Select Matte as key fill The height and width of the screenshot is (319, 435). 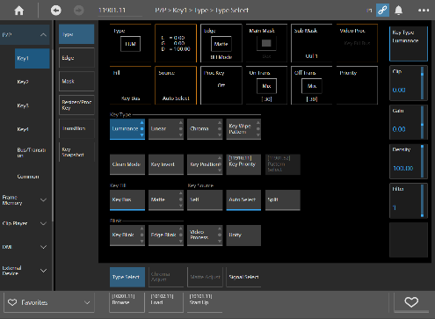tap(166, 200)
